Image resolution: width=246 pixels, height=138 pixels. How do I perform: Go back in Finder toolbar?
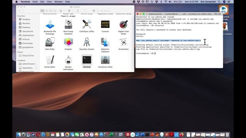[x=19, y=11]
